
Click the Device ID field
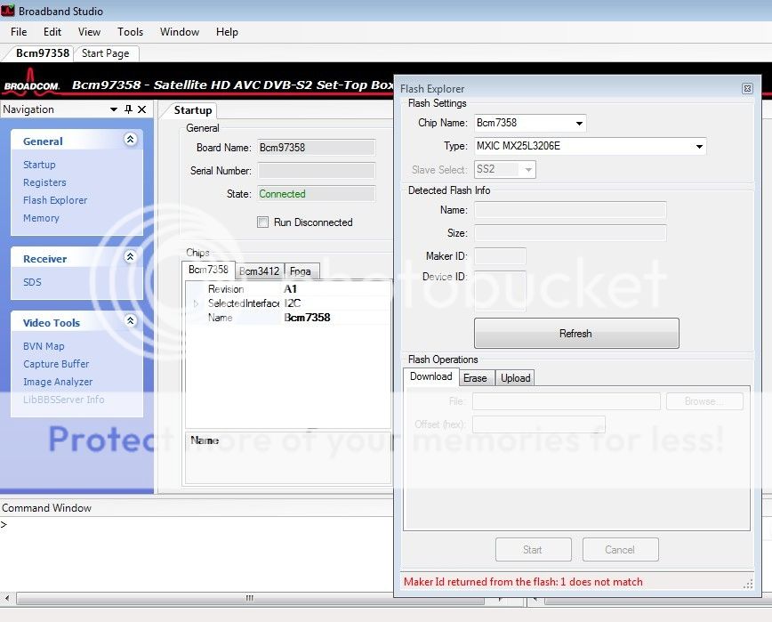pos(500,291)
